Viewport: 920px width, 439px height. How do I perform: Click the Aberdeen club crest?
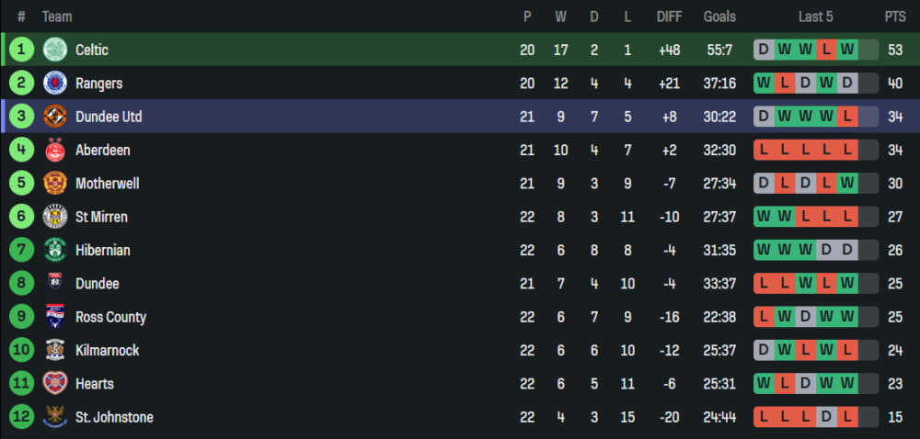[x=55, y=150]
